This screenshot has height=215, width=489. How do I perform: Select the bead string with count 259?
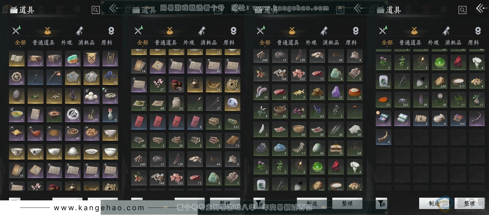pos(91,115)
